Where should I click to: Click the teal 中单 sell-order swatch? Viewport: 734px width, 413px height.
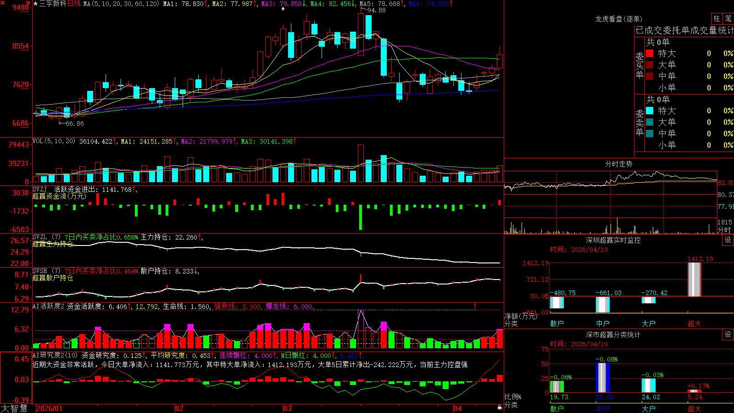(650, 134)
